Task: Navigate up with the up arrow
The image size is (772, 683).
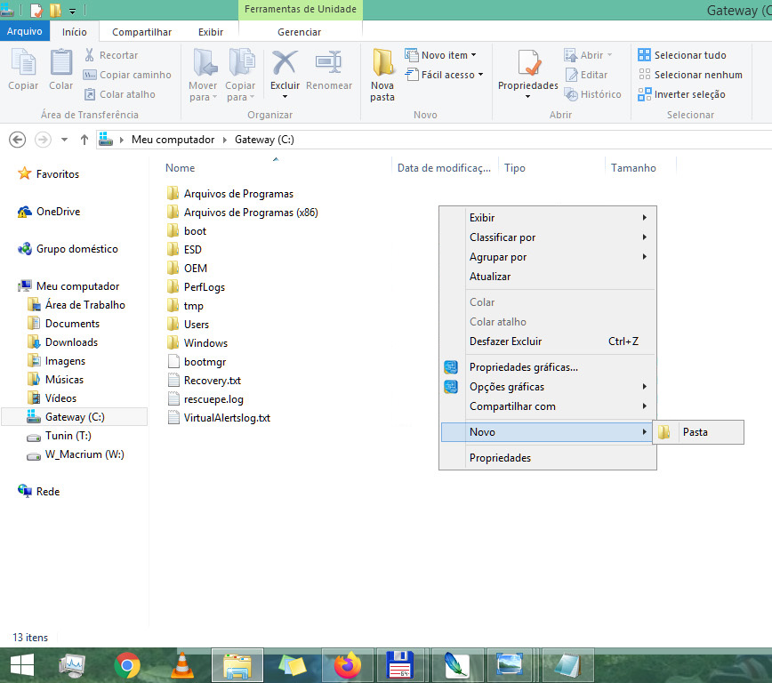Action: 84,140
